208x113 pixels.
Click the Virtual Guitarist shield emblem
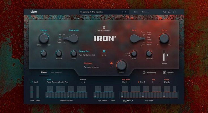pyautogui.click(x=104, y=27)
